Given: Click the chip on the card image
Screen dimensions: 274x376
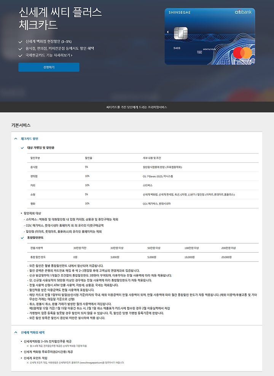Looking at the screenshot, I should pyautogui.click(x=181, y=33).
